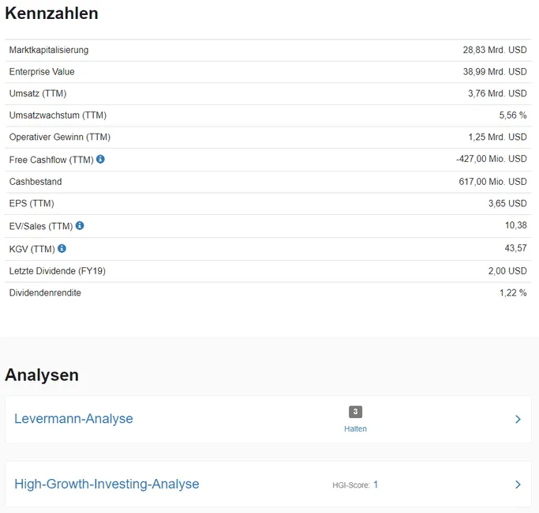Screen dimensions: 539x513
Task: Select value 3,65 USD
Action: 507,203
